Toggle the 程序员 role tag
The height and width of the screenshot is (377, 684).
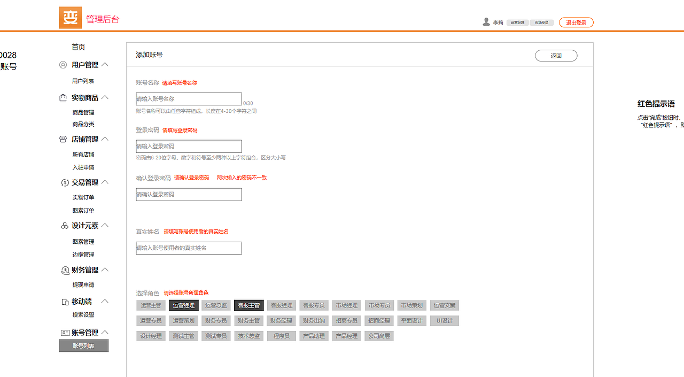[282, 336]
